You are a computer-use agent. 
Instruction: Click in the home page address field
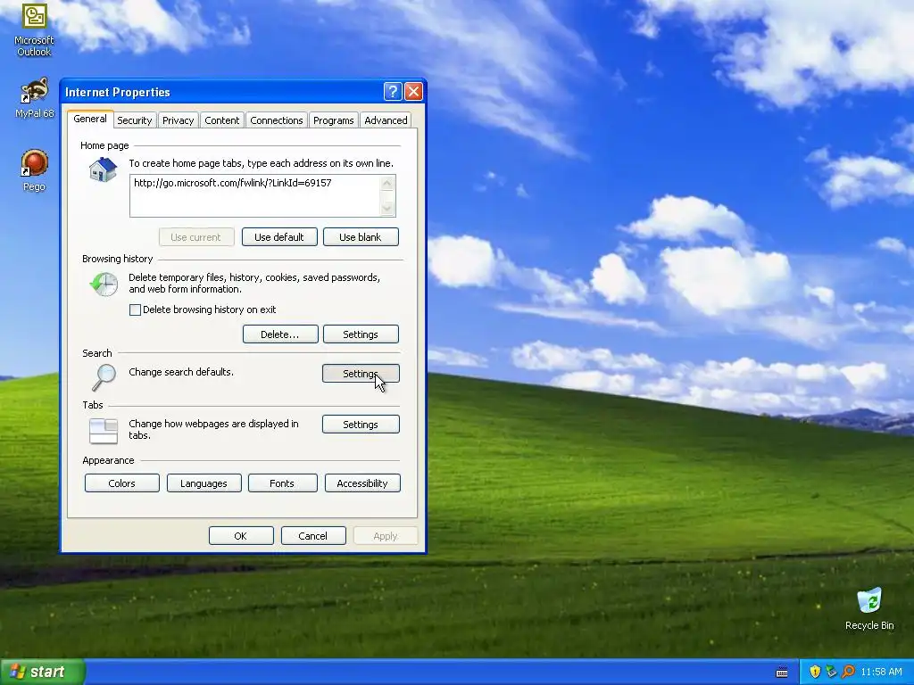point(254,195)
